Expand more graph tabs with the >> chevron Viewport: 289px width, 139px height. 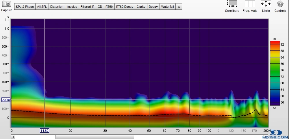pos(179,7)
